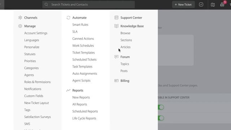Select the SLA menu item
231x130 pixels.
tap(75, 32)
